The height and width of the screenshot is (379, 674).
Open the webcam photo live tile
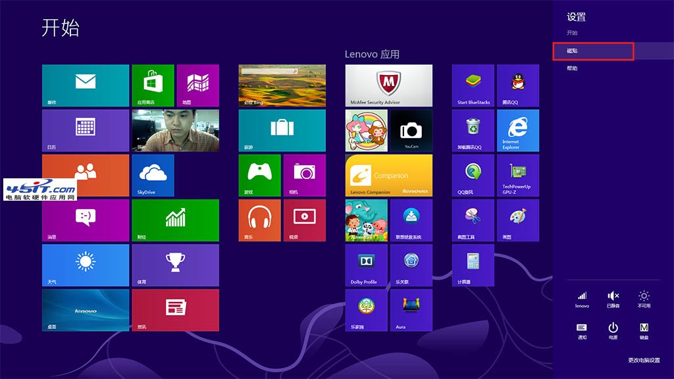pyautogui.click(x=175, y=130)
